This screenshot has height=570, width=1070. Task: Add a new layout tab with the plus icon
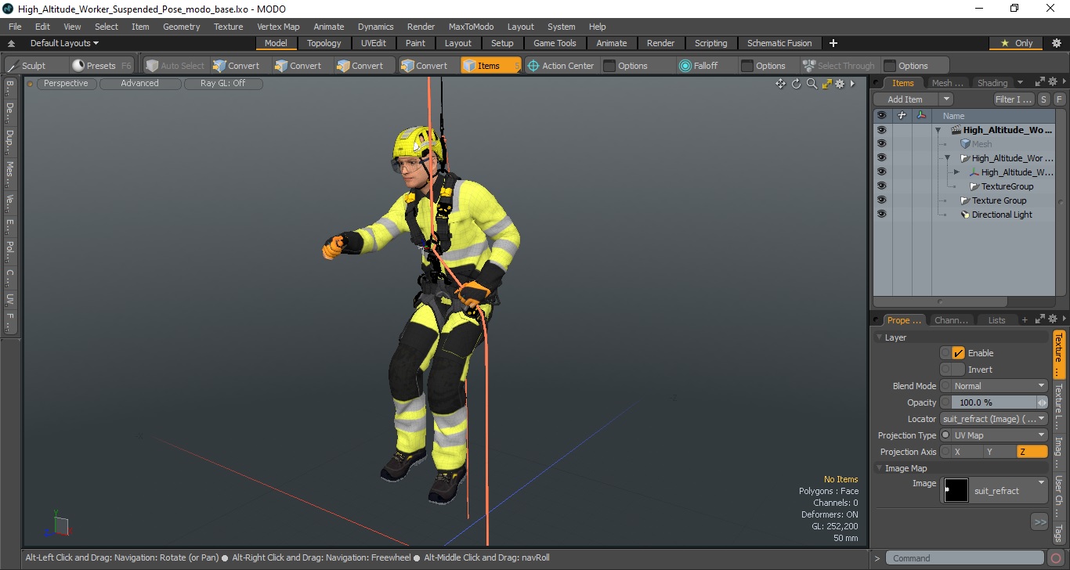(833, 43)
